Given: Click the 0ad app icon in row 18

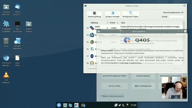Looking at the screenshot, I should [x=92, y=63].
